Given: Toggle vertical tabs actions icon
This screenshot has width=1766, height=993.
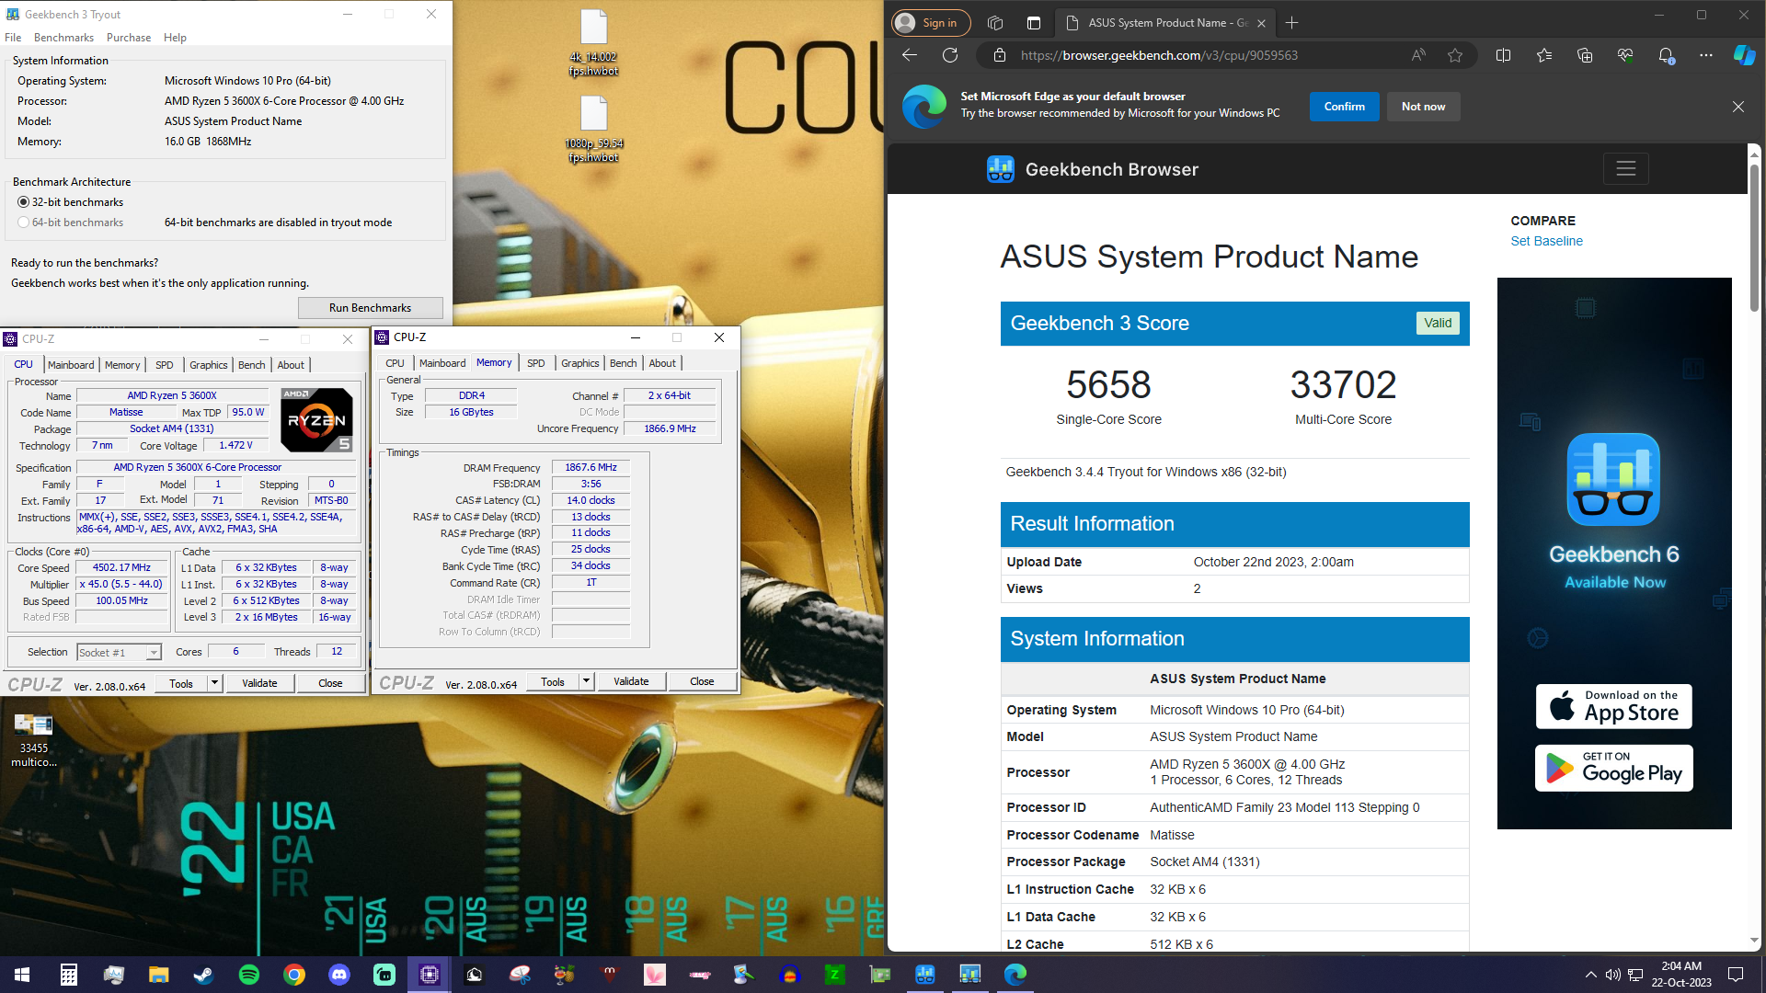Looking at the screenshot, I should point(1034,23).
